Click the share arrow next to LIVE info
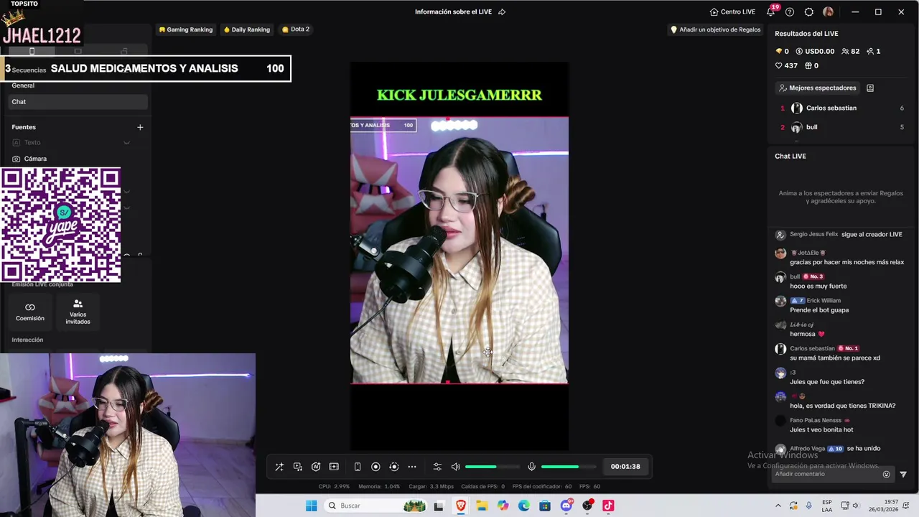 click(502, 12)
